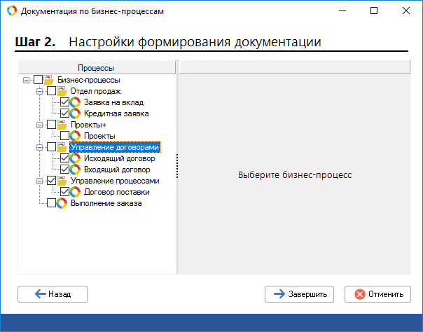This screenshot has height=332, width=423.
Task: Collapse the root Бизнес-процессы node
Action: pyautogui.click(x=27, y=80)
